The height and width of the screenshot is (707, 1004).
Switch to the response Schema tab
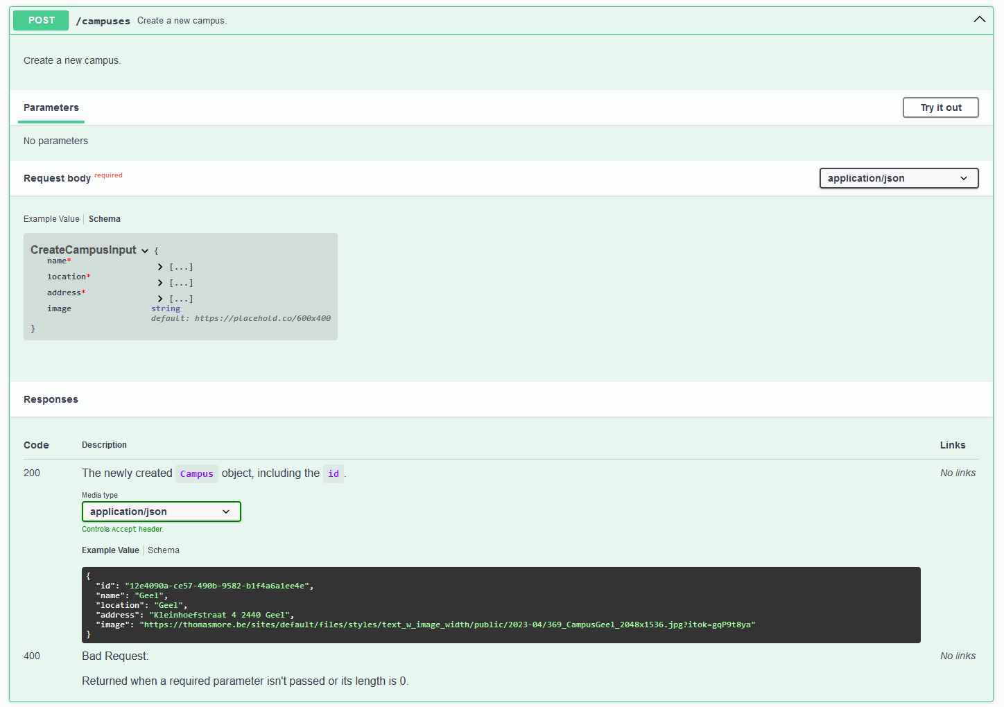coord(164,550)
